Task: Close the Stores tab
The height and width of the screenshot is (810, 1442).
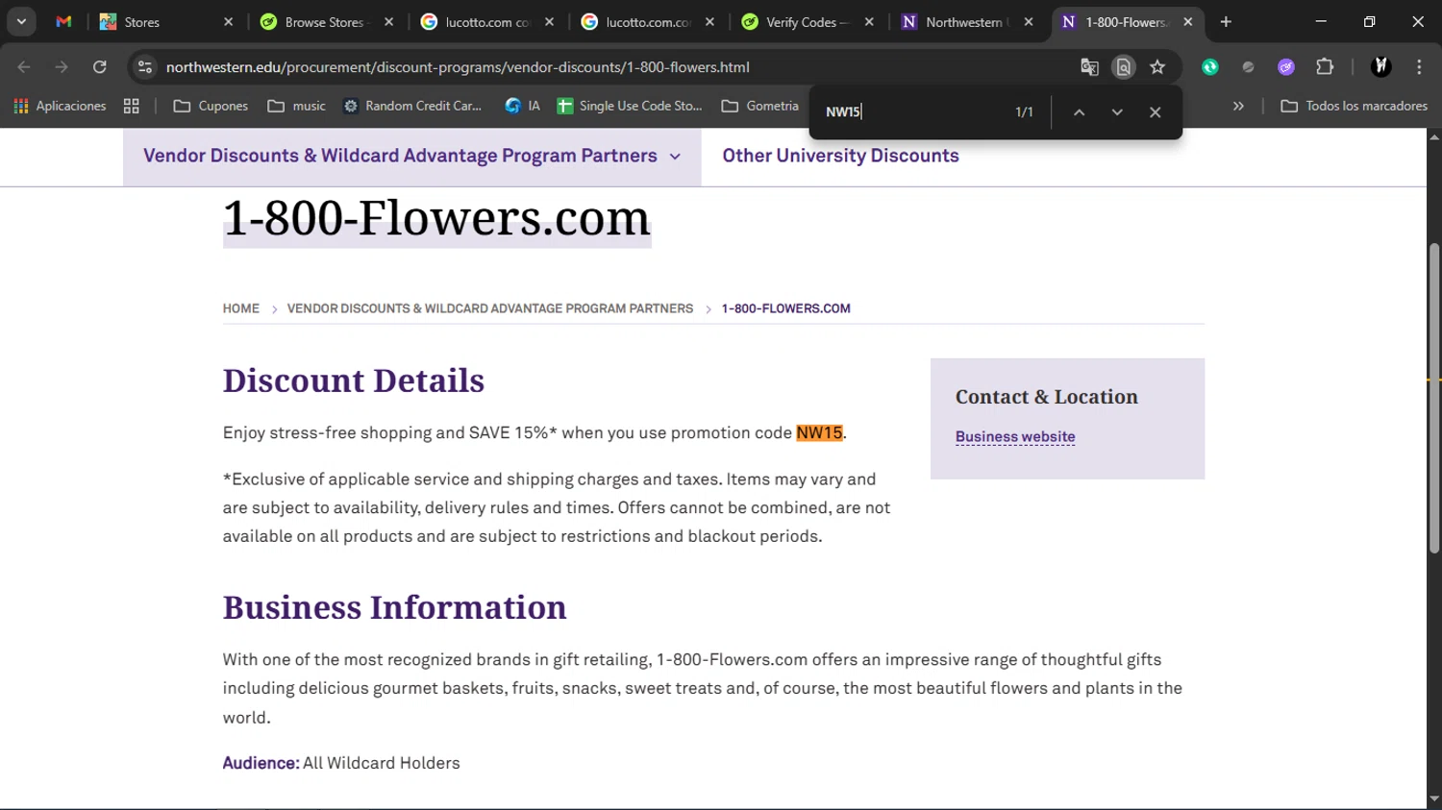Action: 228,21
